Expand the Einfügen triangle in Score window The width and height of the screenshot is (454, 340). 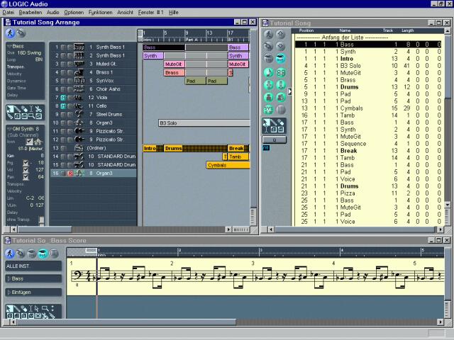[x=9, y=293]
